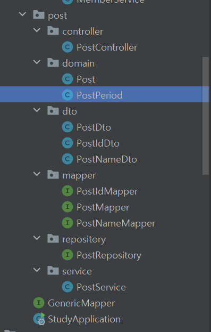Click the controller folder icon
This screenshot has height=332, width=211.
point(53,31)
